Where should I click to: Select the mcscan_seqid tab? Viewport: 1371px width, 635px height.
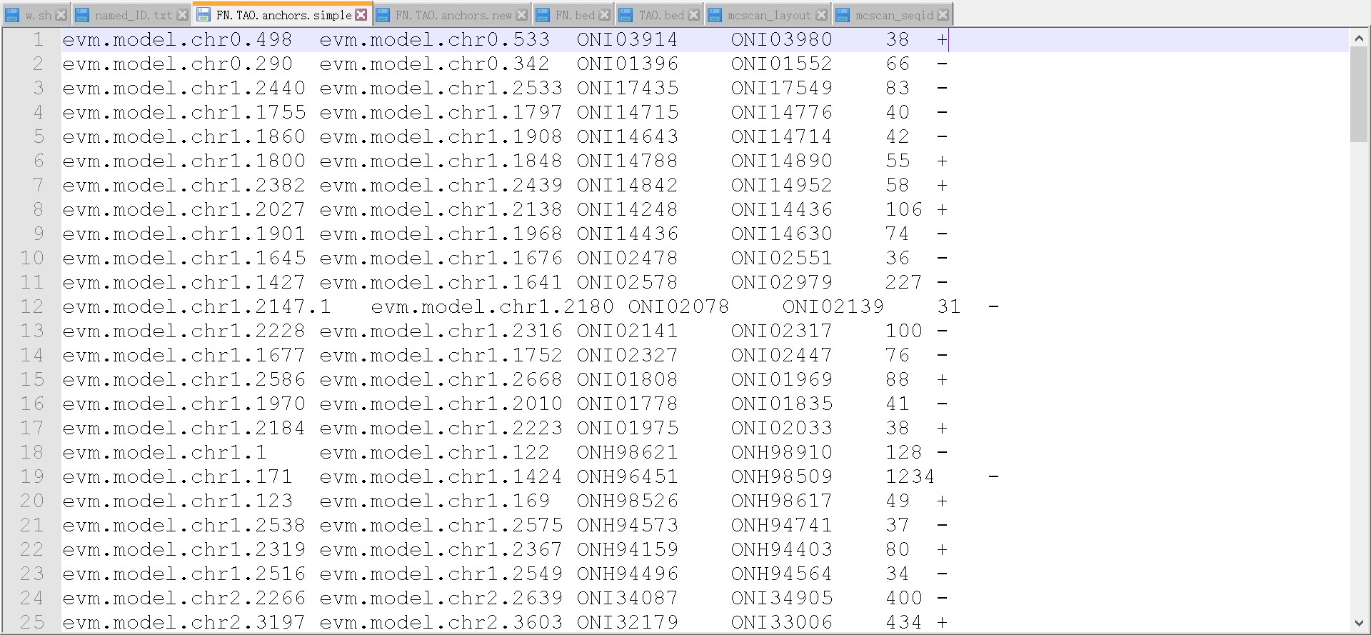point(893,15)
